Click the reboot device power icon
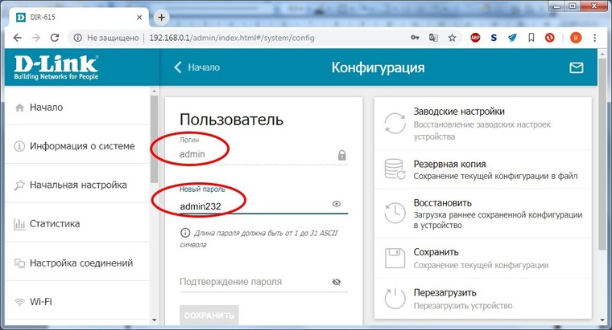The height and width of the screenshot is (330, 612). pyautogui.click(x=395, y=299)
